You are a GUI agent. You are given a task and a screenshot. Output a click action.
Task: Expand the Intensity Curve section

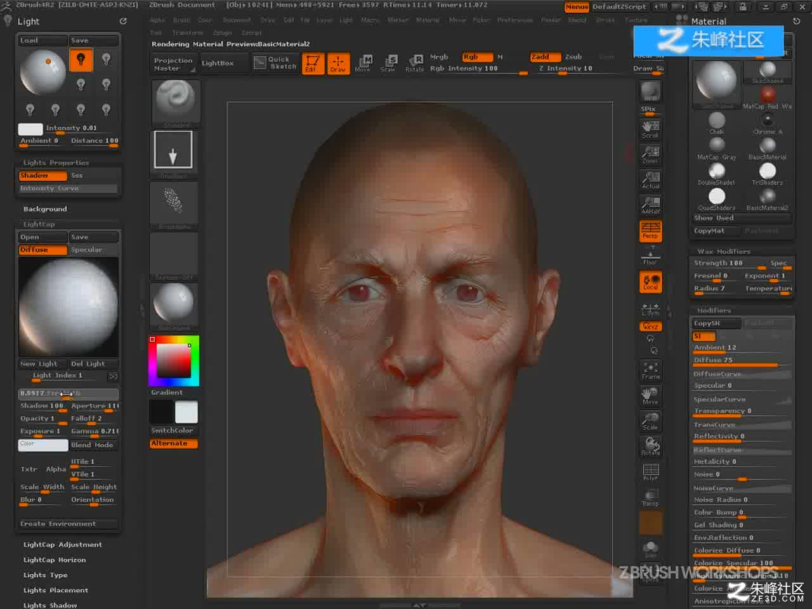point(68,188)
